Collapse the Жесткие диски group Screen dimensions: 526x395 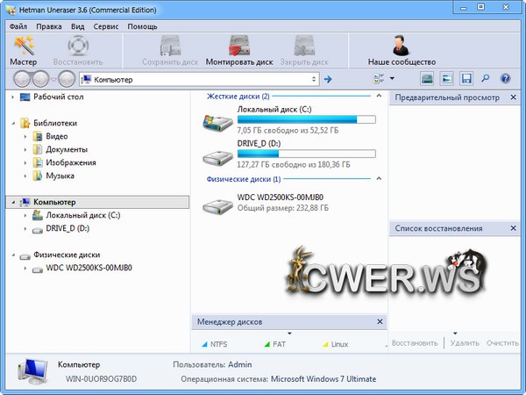pos(379,96)
